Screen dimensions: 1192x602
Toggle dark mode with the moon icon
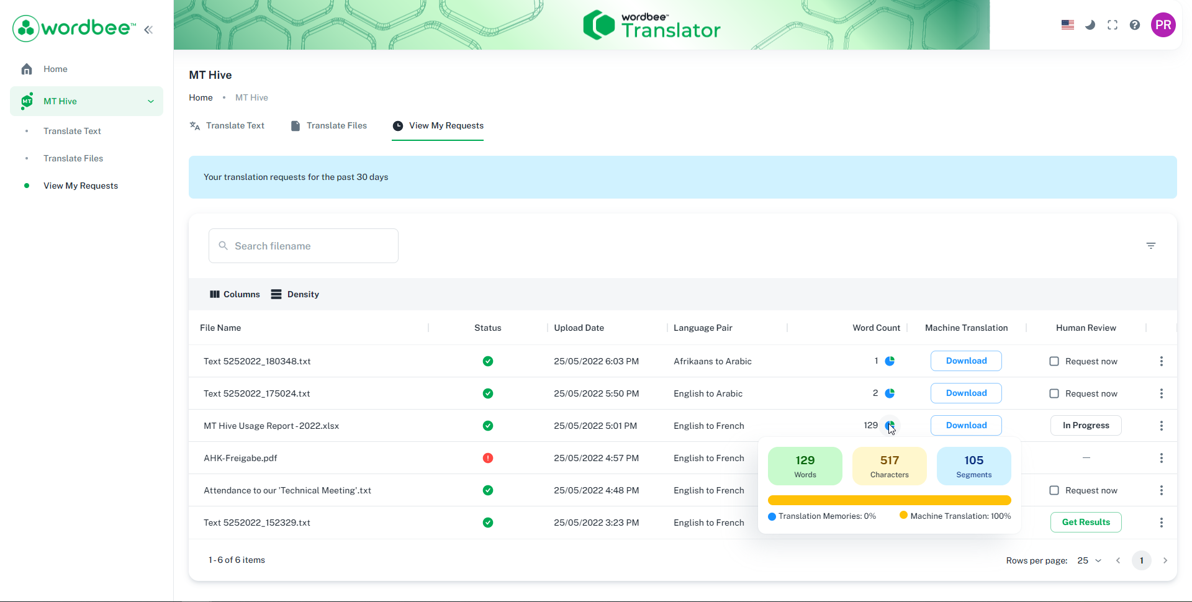coord(1090,25)
